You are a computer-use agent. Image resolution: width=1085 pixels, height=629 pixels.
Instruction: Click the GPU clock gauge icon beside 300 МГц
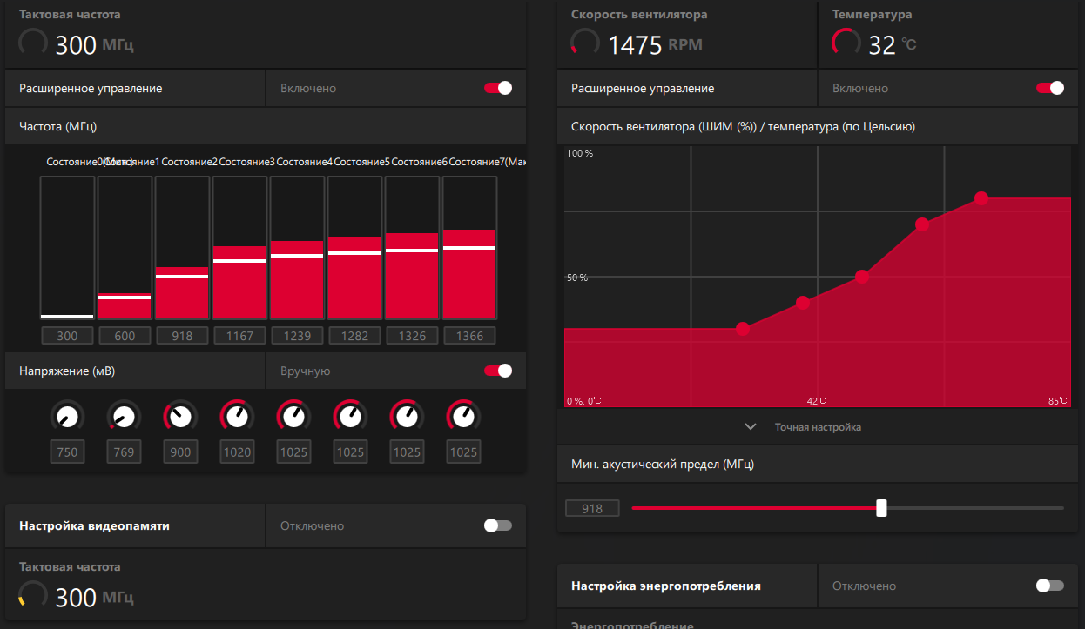click(33, 43)
